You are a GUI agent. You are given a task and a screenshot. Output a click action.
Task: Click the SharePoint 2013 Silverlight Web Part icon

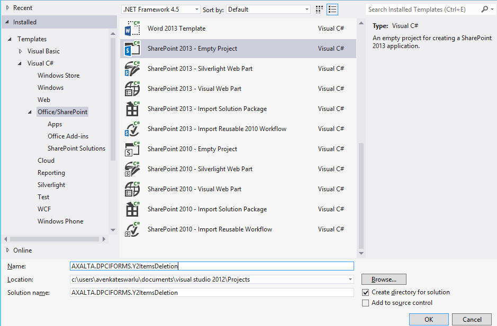tap(132, 69)
